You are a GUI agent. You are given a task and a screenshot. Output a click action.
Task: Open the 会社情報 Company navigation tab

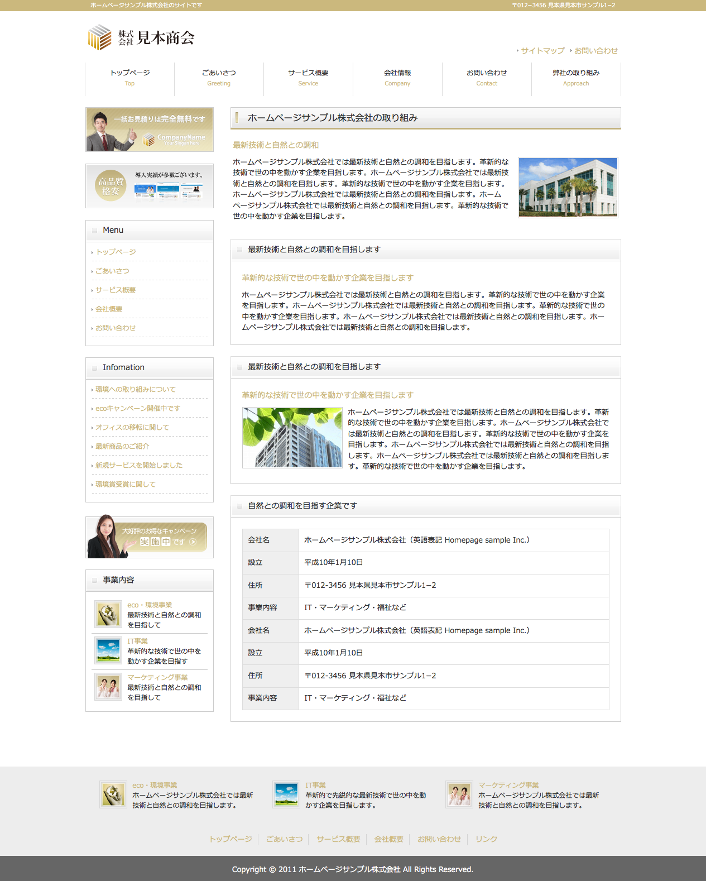point(397,78)
